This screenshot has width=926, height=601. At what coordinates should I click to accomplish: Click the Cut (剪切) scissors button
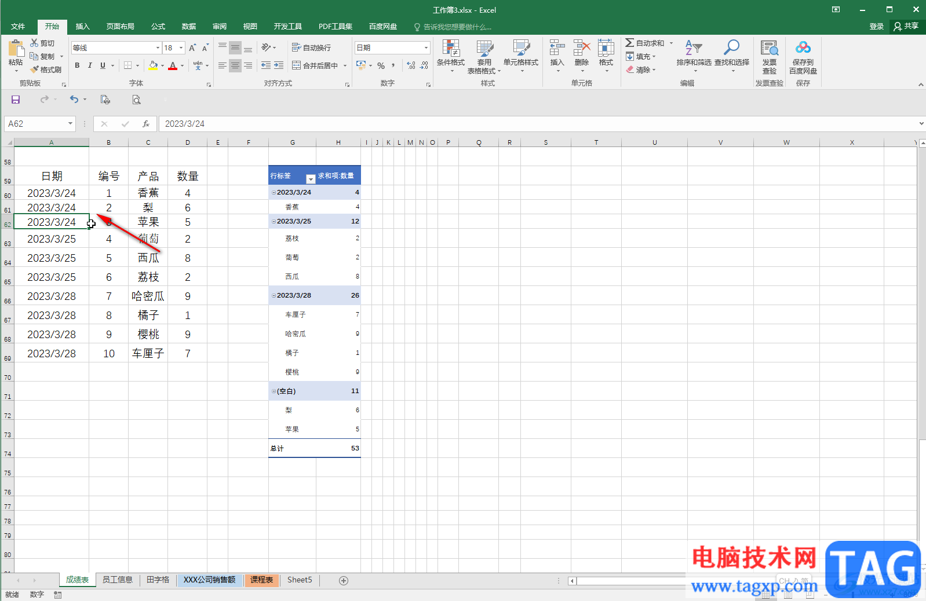tap(42, 43)
